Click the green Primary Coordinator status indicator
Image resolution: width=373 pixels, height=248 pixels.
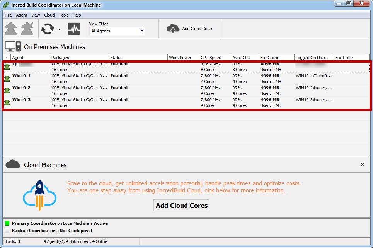click(x=7, y=223)
